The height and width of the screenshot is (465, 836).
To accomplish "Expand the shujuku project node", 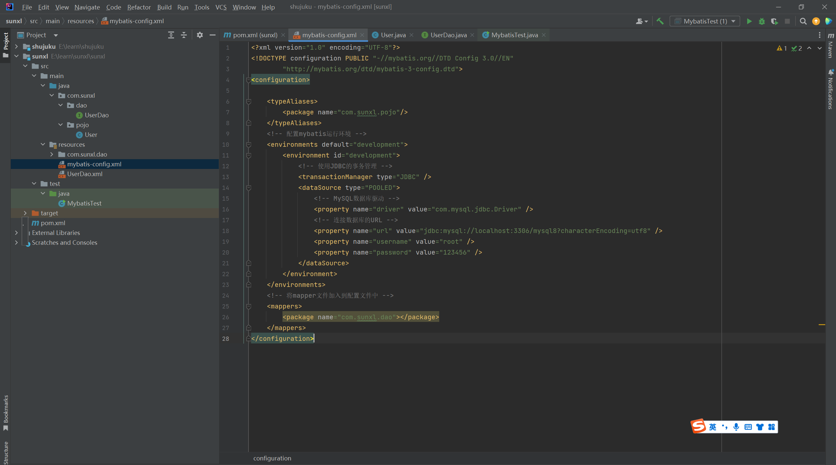I will click(16, 46).
